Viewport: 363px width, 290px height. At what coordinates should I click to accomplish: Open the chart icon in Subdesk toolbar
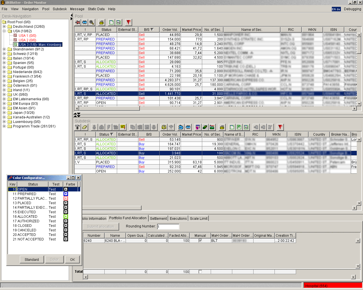point(212,127)
